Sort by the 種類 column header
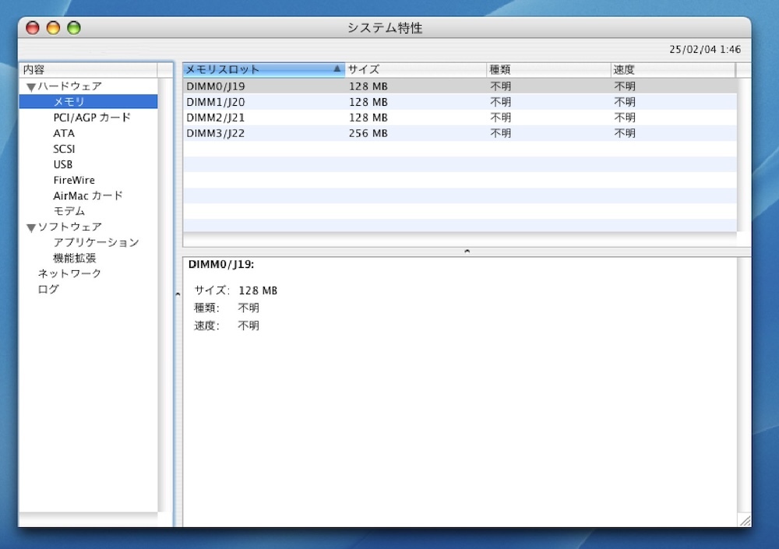This screenshot has height=549, width=779. [548, 69]
